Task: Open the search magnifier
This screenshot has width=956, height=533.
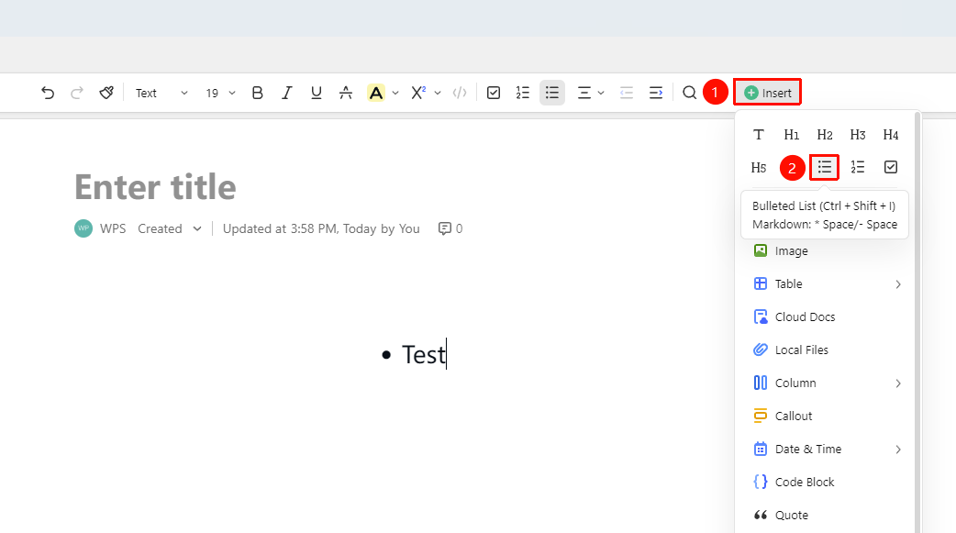Action: pos(690,93)
